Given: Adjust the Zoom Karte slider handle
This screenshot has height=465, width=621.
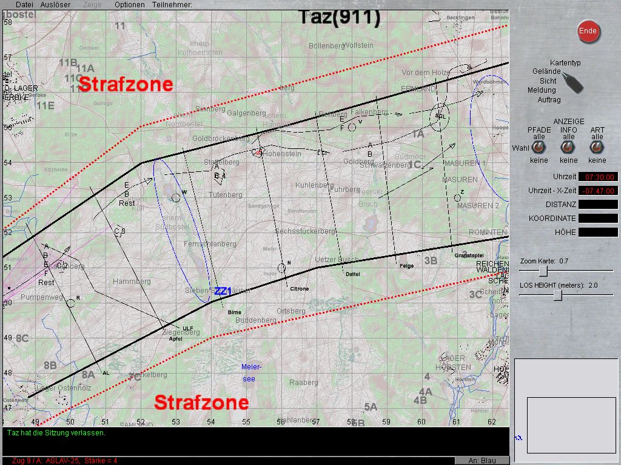Looking at the screenshot, I should pos(543,271).
